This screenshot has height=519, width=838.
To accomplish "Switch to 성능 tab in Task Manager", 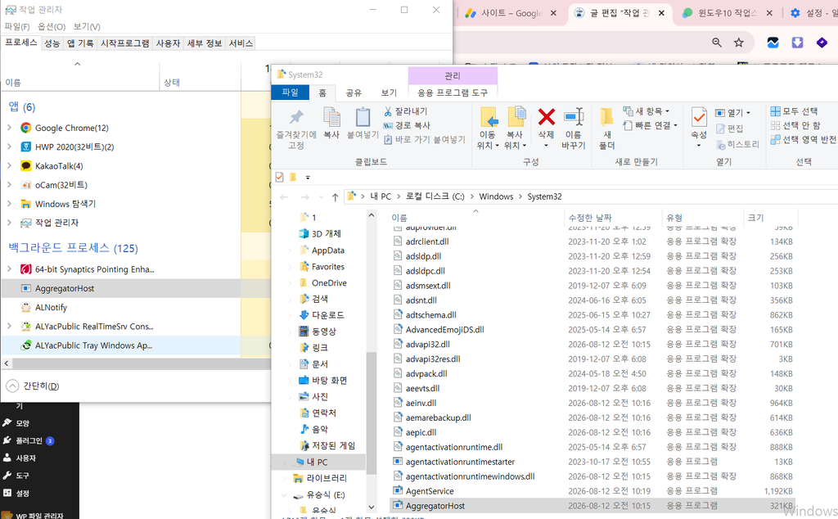I will pyautogui.click(x=52, y=43).
